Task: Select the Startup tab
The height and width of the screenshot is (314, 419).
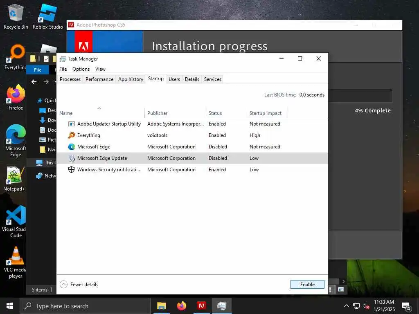Action: pos(156,78)
